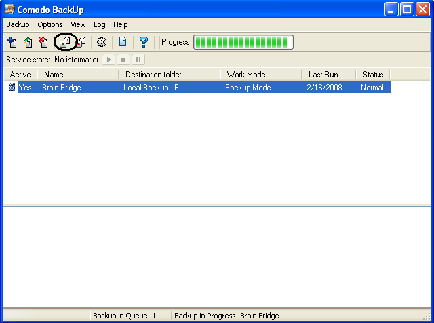Click the Delete Backup red X icon
This screenshot has height=323, width=434.
[x=43, y=42]
